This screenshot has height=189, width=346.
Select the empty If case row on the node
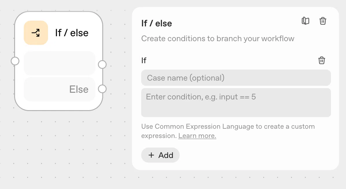[59, 63]
